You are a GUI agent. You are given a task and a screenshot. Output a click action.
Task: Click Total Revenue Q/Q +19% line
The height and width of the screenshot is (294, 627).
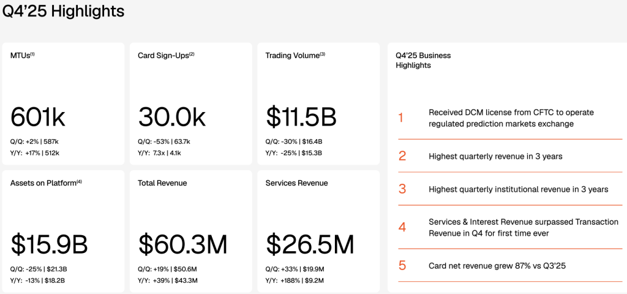[167, 269]
